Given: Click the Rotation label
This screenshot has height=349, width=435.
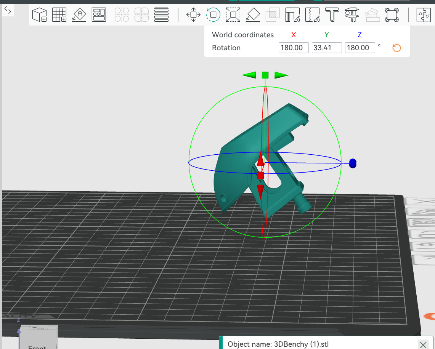Looking at the screenshot, I should click(x=226, y=48).
